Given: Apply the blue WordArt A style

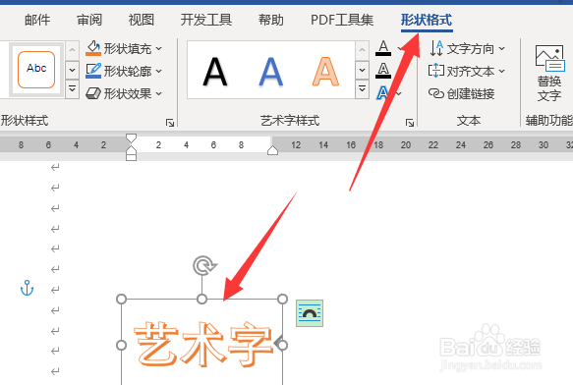Looking at the screenshot, I should click(x=271, y=72).
